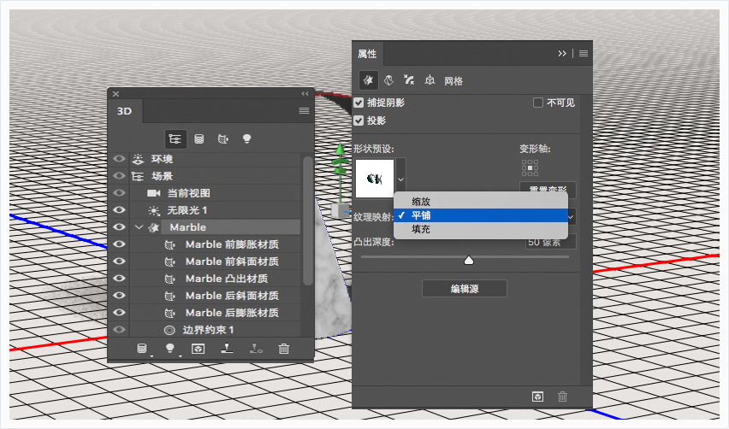This screenshot has width=729, height=429.
Task: Filter 3D panel by lights
Action: [247, 138]
